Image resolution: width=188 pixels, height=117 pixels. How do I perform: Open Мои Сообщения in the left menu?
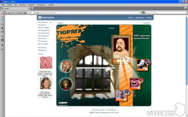(43, 36)
